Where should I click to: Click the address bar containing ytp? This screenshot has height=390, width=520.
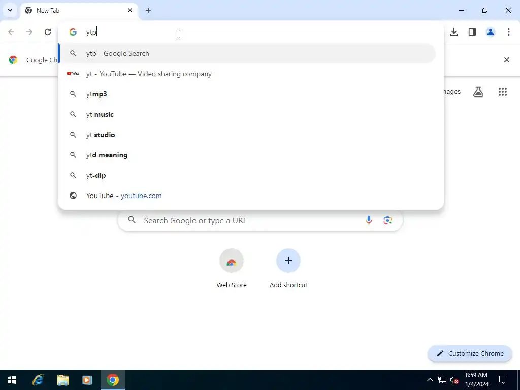251,32
